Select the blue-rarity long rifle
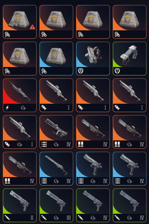 coord(56,169)
